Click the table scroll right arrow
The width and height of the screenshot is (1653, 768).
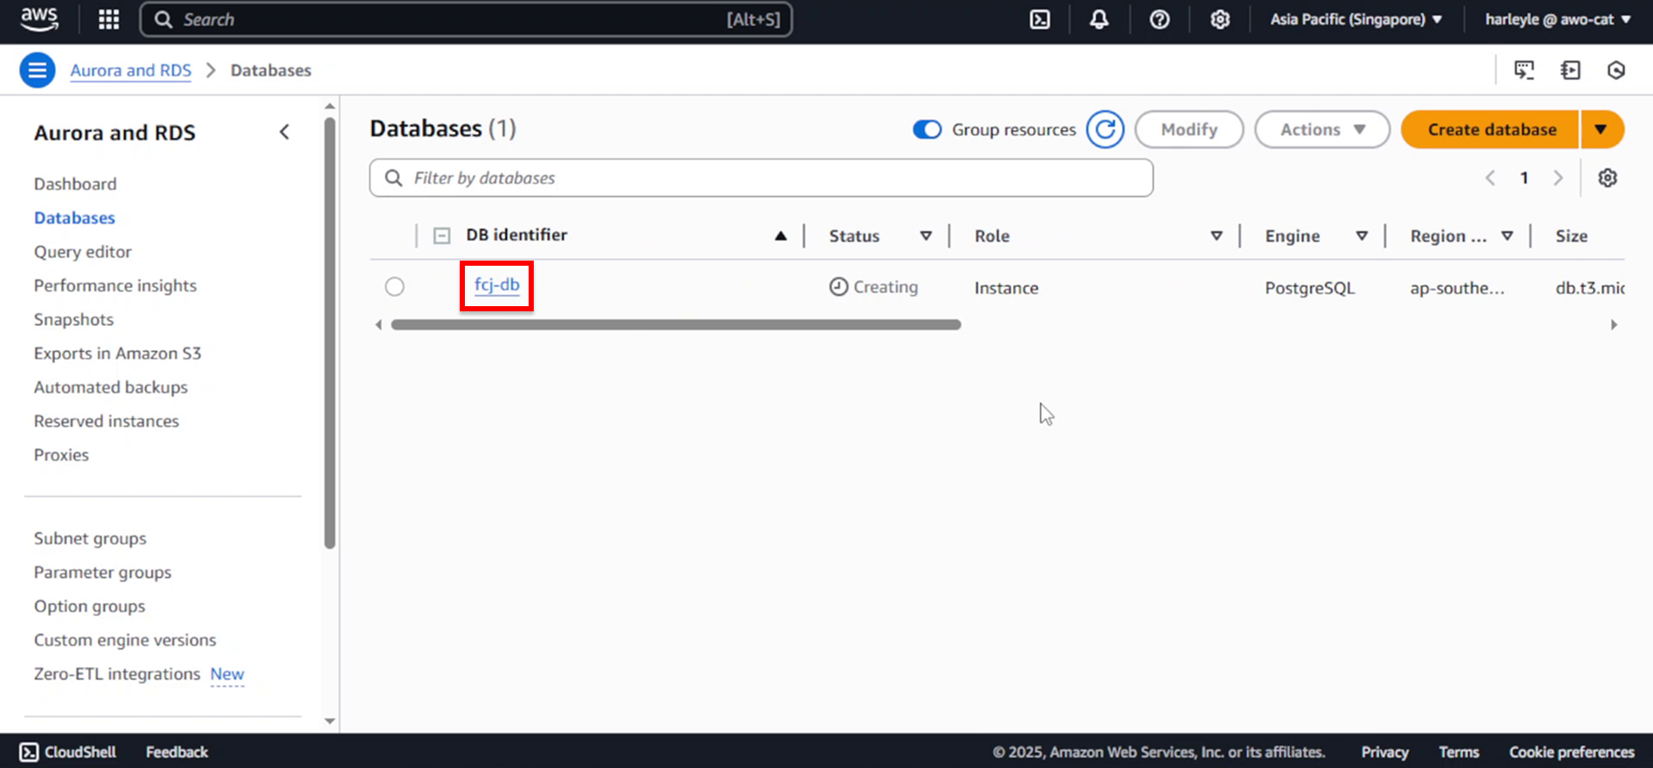pos(1614,324)
